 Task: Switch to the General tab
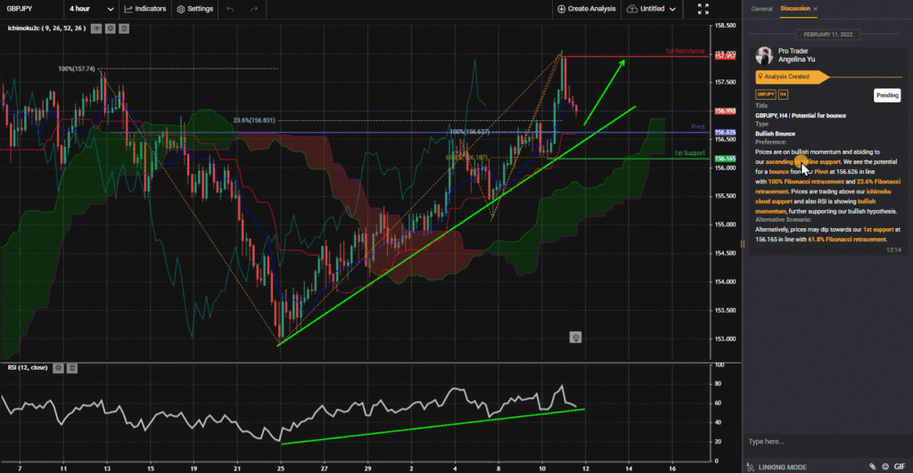click(x=761, y=9)
